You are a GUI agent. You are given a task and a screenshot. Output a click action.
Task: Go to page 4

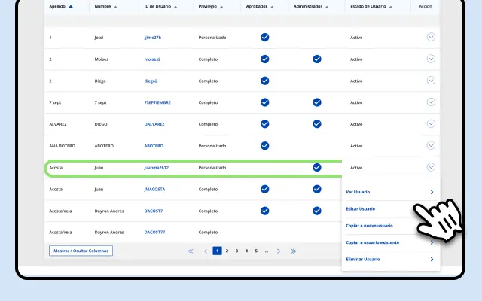pyautogui.click(x=246, y=251)
